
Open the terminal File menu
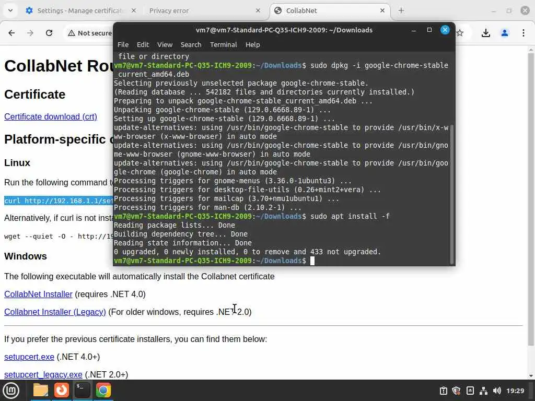coord(123,45)
